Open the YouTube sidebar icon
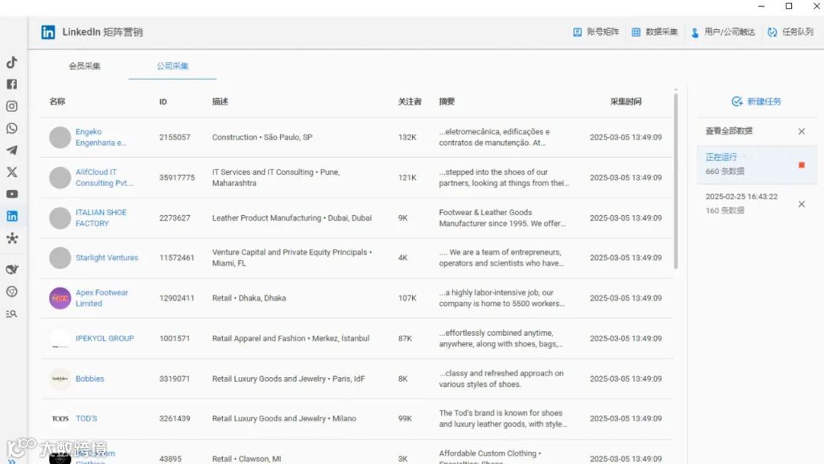Screen dimensions: 824x464 [11, 194]
